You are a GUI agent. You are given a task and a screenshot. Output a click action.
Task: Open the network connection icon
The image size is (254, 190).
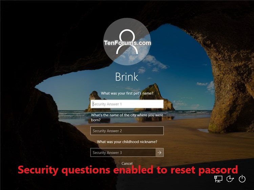point(218,179)
